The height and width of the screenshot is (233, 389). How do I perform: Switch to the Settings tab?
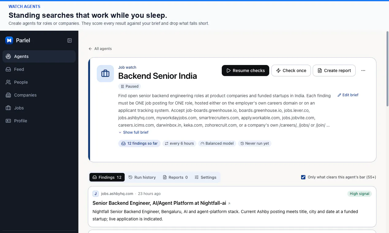coord(206,177)
